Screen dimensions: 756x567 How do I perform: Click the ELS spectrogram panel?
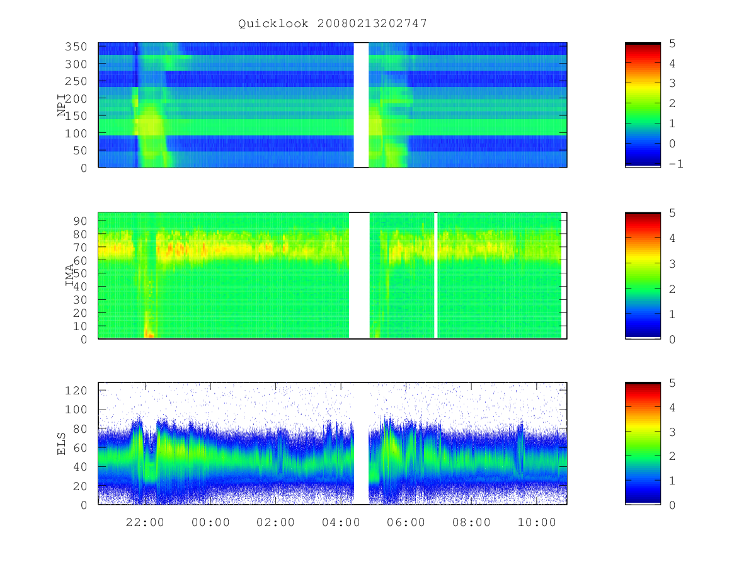click(x=333, y=444)
